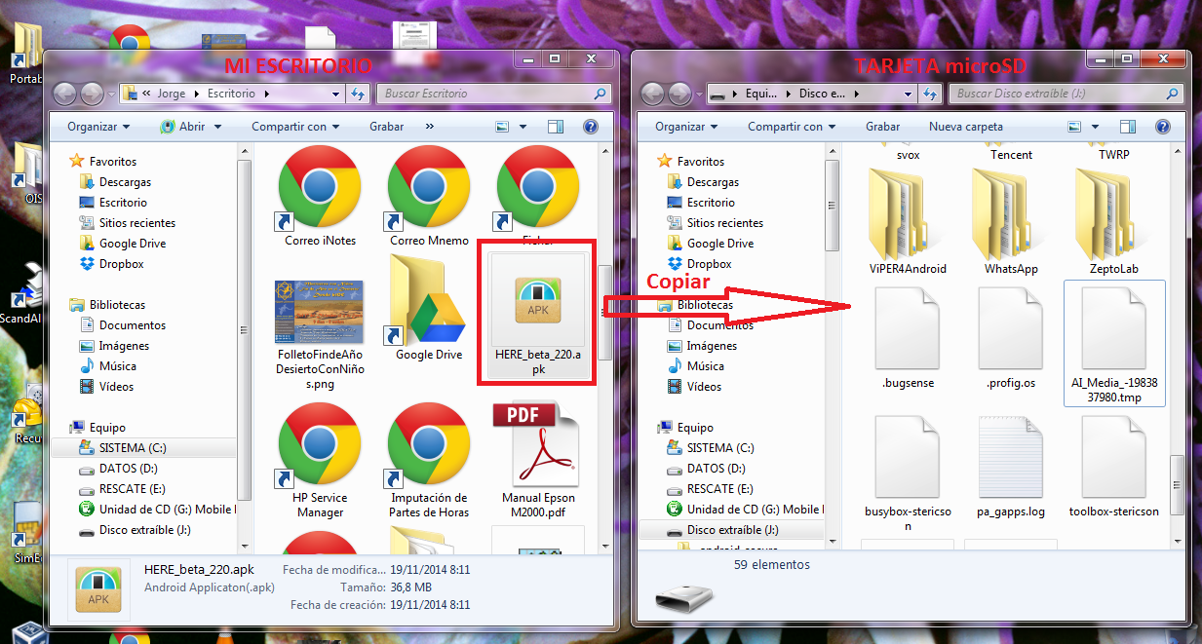Select the .profig.os file
This screenshot has width=1202, height=644.
[x=1011, y=328]
